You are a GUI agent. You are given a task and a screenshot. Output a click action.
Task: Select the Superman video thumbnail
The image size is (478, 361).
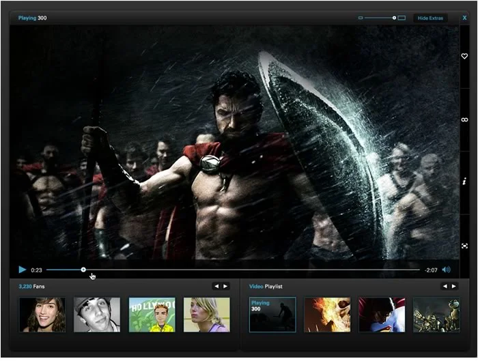(x=382, y=315)
